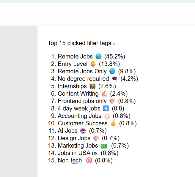The width and height of the screenshot is (195, 177).
Task: Click the palette emoji next to Frontend jobs only
Action: [x=112, y=101]
